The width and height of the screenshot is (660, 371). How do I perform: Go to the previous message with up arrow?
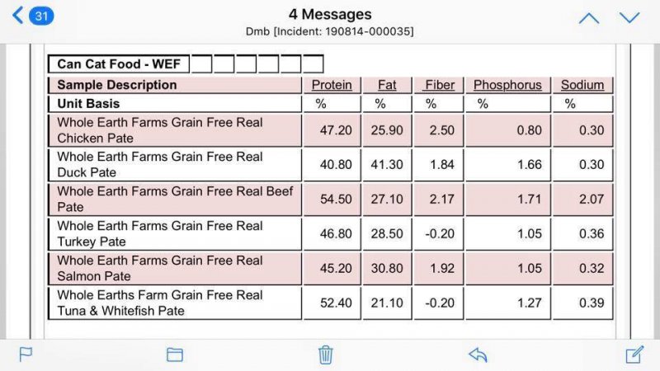[588, 17]
